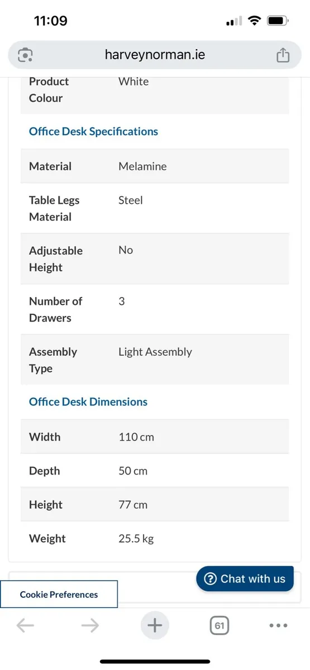The image size is (310, 670).
Task: Go forward with the right arrow
Action: click(x=90, y=626)
